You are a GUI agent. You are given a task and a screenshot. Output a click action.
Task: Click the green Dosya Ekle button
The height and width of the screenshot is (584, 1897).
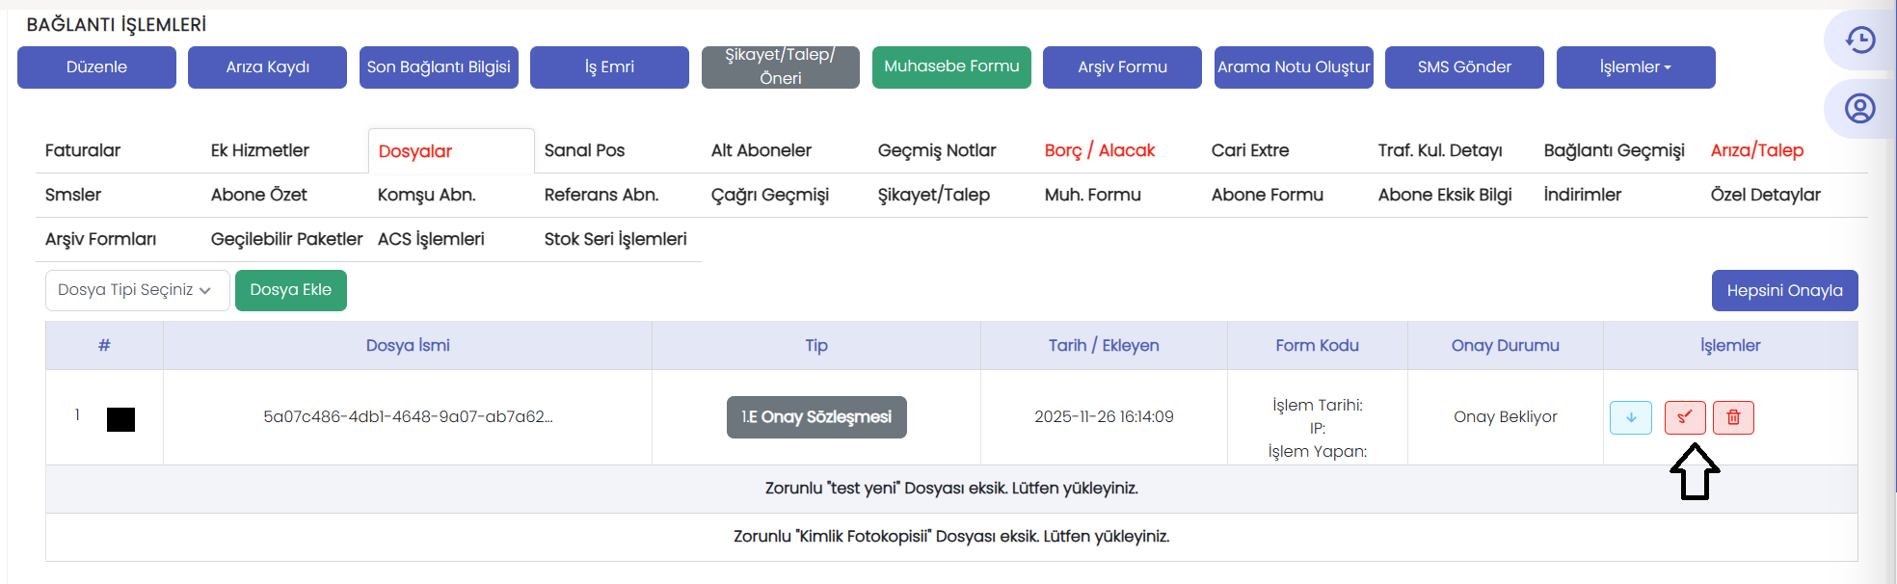(x=290, y=290)
